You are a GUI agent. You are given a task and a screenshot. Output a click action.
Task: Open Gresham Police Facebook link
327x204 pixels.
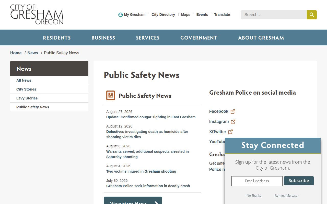219,111
